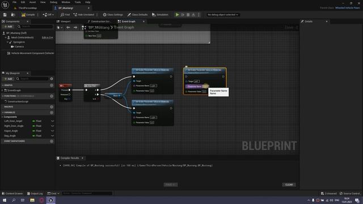Start Simulation from the toolbar
Screen dimensions: 363x204
click(x=160, y=15)
